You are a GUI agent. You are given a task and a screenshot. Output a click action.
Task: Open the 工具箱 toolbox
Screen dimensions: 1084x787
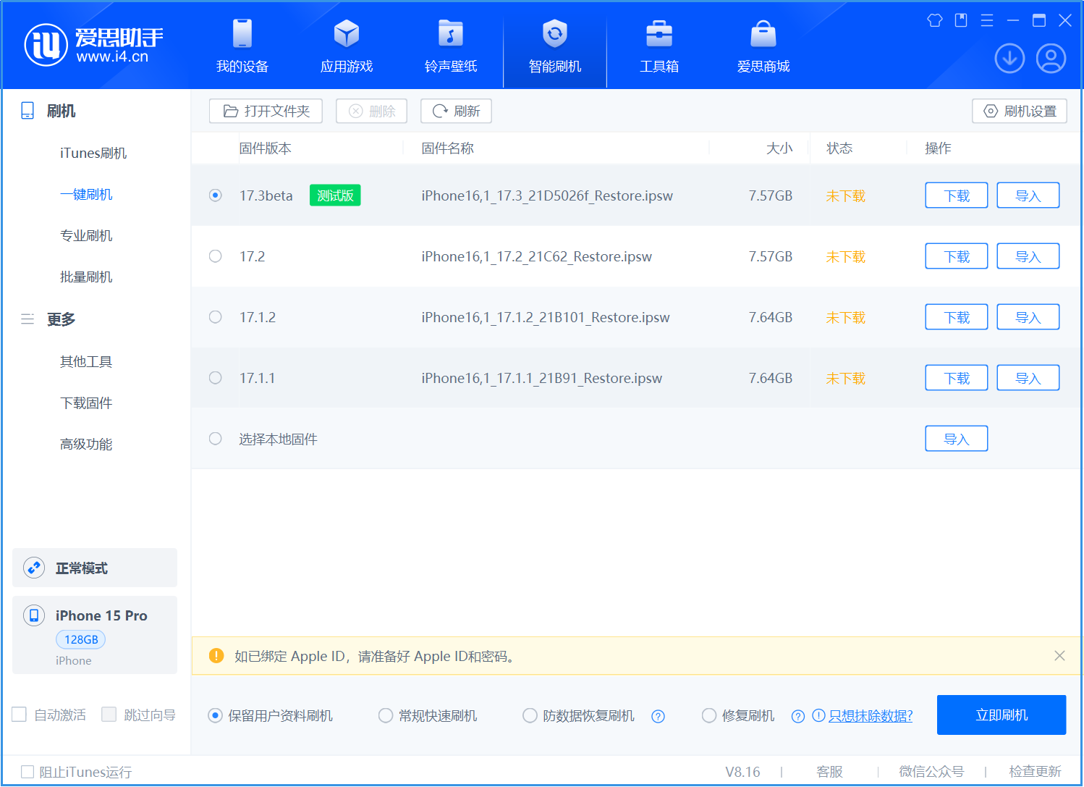coord(659,46)
